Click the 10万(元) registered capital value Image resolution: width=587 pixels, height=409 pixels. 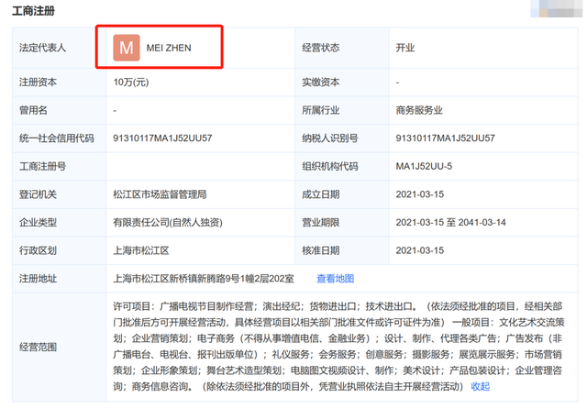[131, 82]
